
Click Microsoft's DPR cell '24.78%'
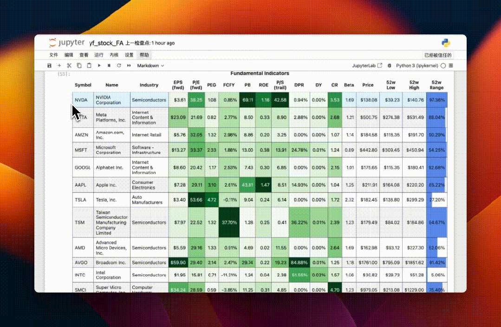[299, 150]
